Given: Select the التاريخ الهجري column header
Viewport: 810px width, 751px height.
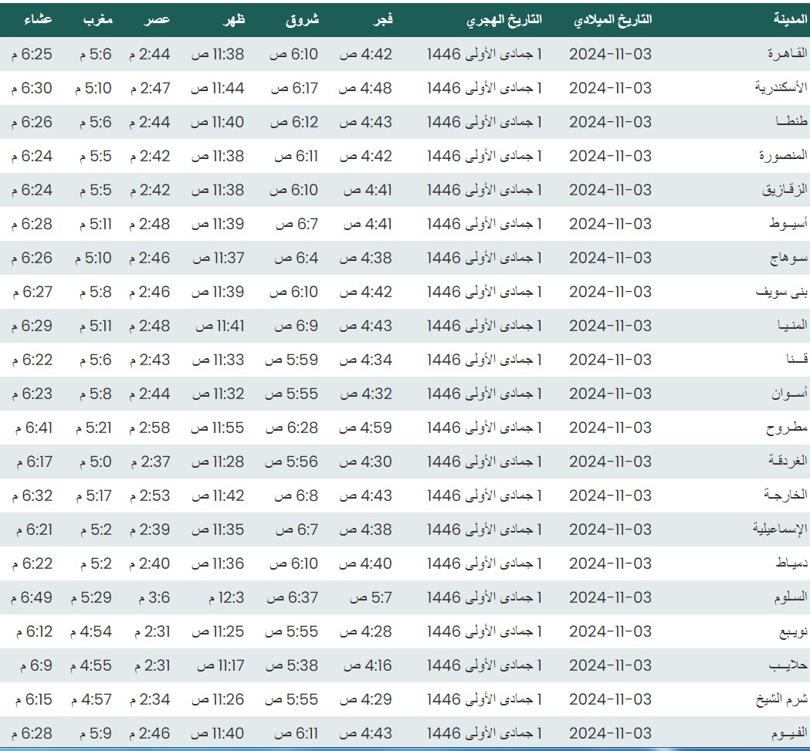Looking at the screenshot, I should 504,19.
